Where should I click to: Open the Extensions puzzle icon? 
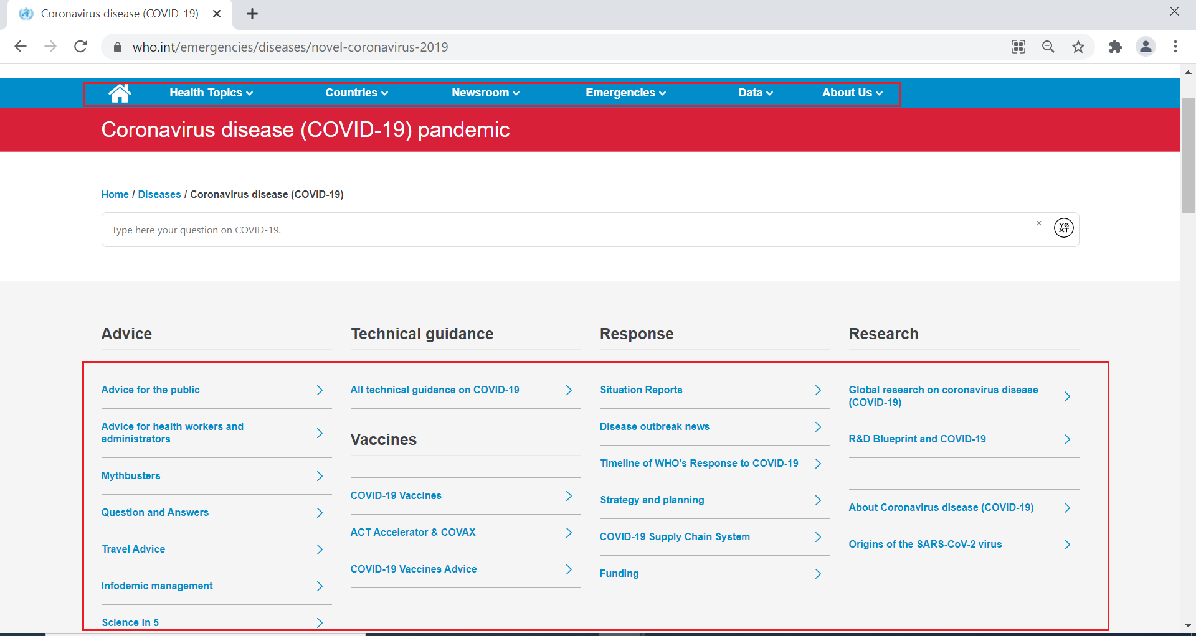pyautogui.click(x=1116, y=47)
